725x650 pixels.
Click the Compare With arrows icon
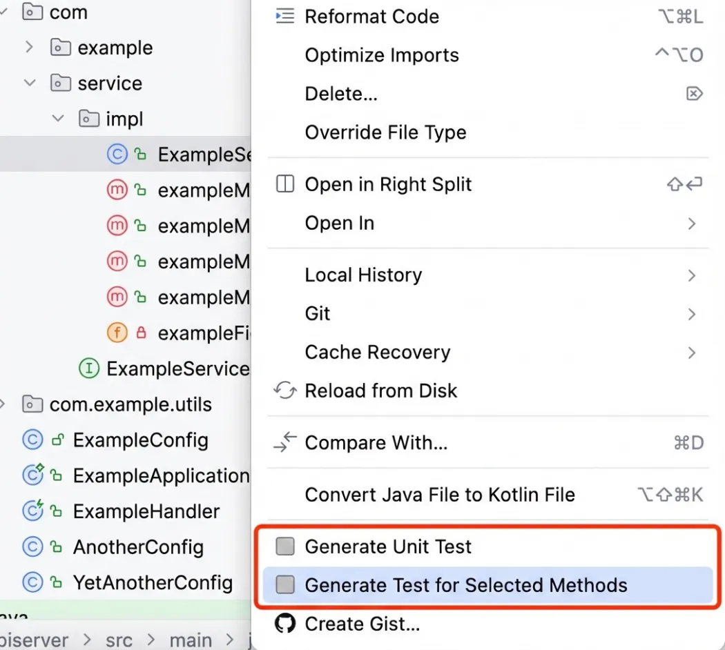[284, 442]
